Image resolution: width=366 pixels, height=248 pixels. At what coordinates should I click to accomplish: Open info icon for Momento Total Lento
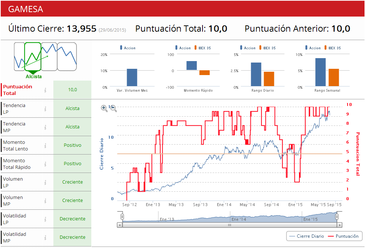45,146
